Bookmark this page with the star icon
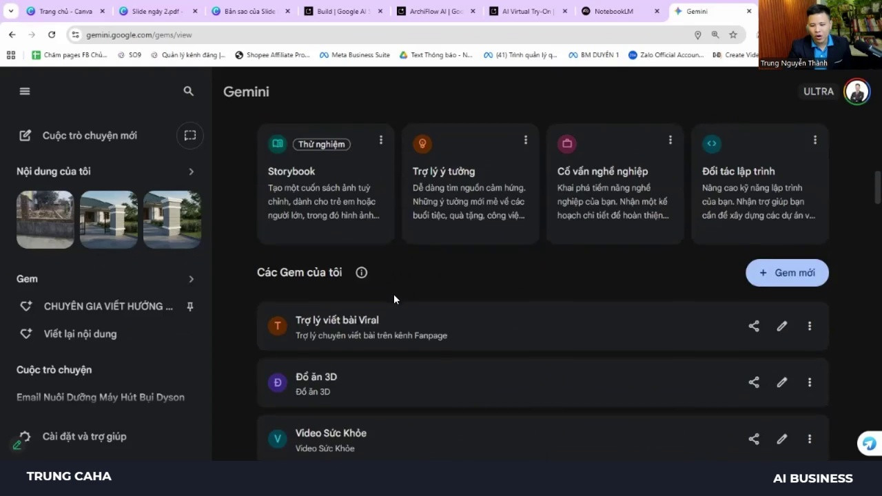Screen dimensions: 882x496 [733, 34]
